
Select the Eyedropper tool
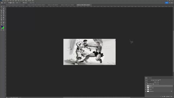pos(1,12)
